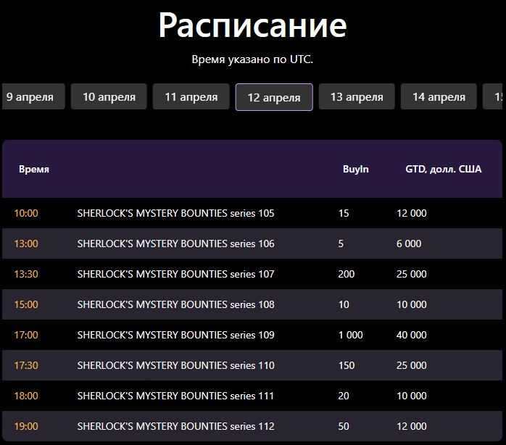The width and height of the screenshot is (506, 445).
Task: Click the selected 12 апреля tab
Action: point(273,97)
